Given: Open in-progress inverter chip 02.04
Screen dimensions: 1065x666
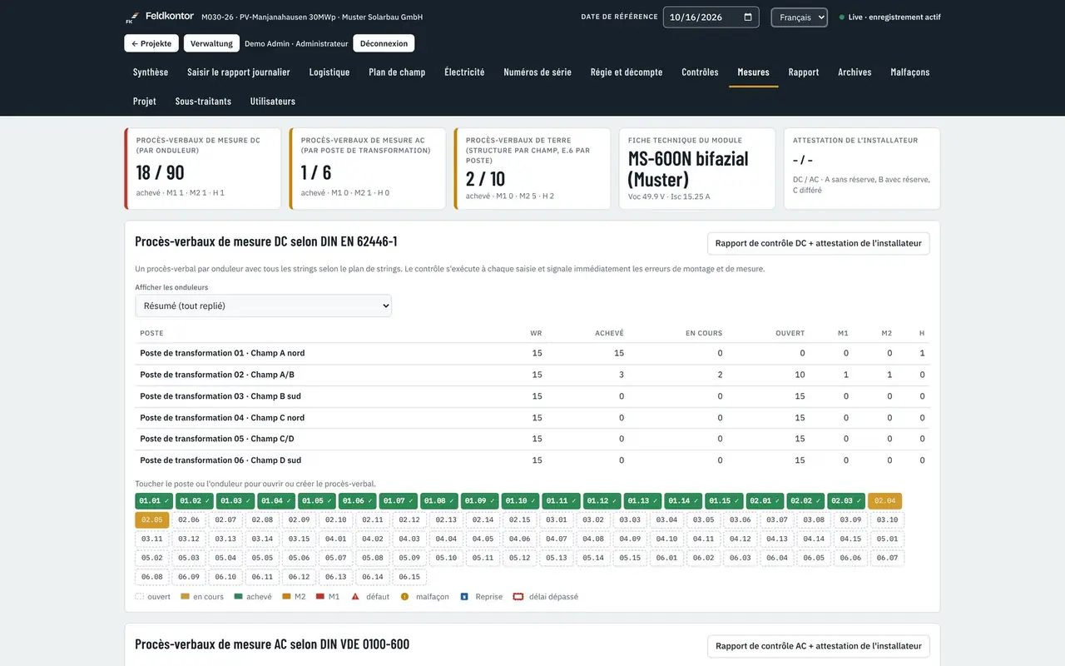Looking at the screenshot, I should 884,501.
